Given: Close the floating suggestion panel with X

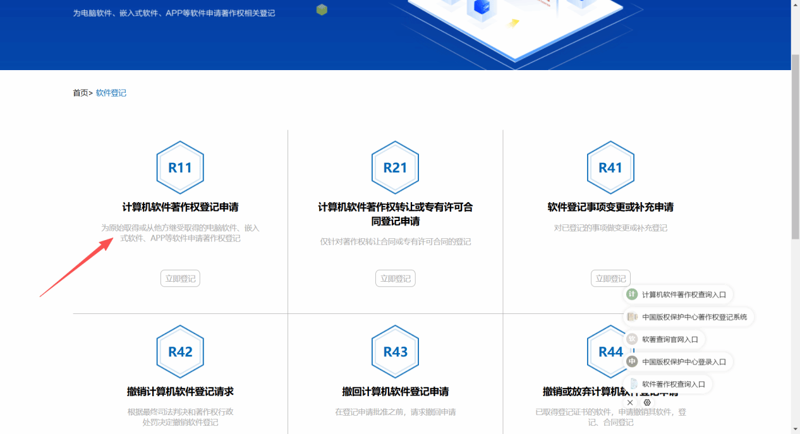Looking at the screenshot, I should [630, 402].
